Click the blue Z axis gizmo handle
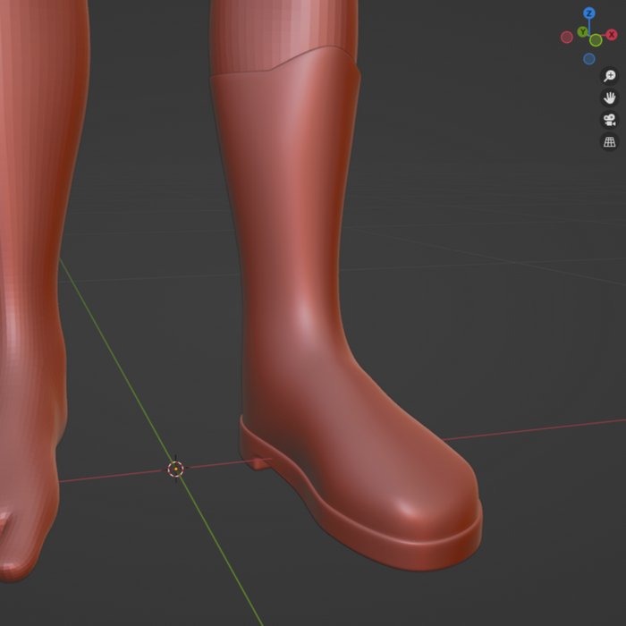The width and height of the screenshot is (626, 626). click(589, 13)
